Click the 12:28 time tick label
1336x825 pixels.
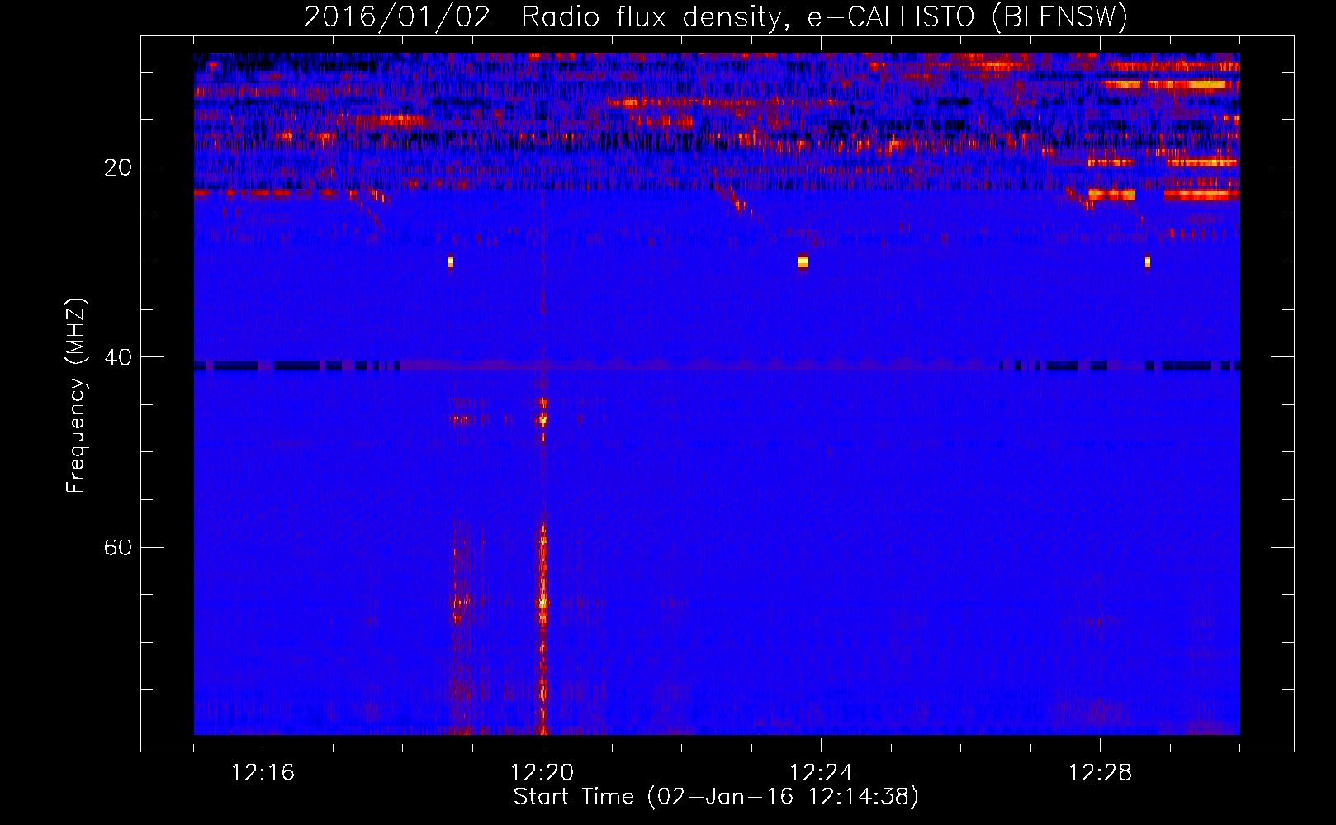1100,773
